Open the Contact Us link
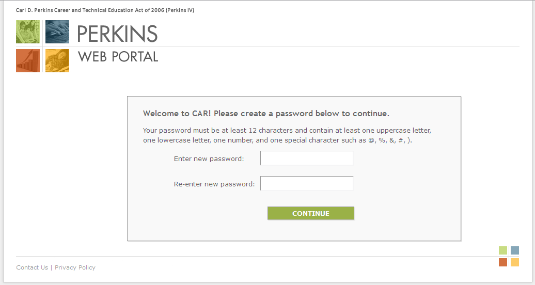Screen dimensions: 535x285 point(32,267)
